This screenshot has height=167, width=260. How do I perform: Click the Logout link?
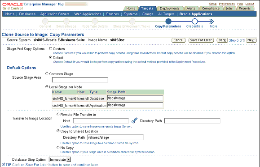pyautogui.click(x=250, y=4)
